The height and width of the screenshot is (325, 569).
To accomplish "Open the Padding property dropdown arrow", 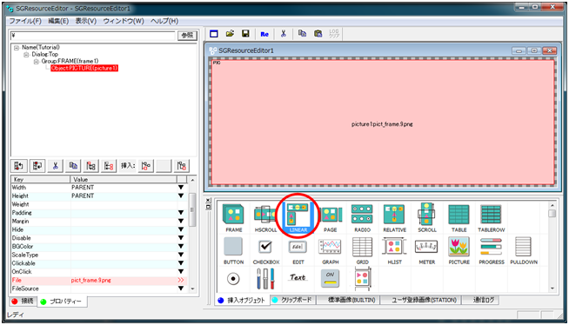I will [181, 213].
